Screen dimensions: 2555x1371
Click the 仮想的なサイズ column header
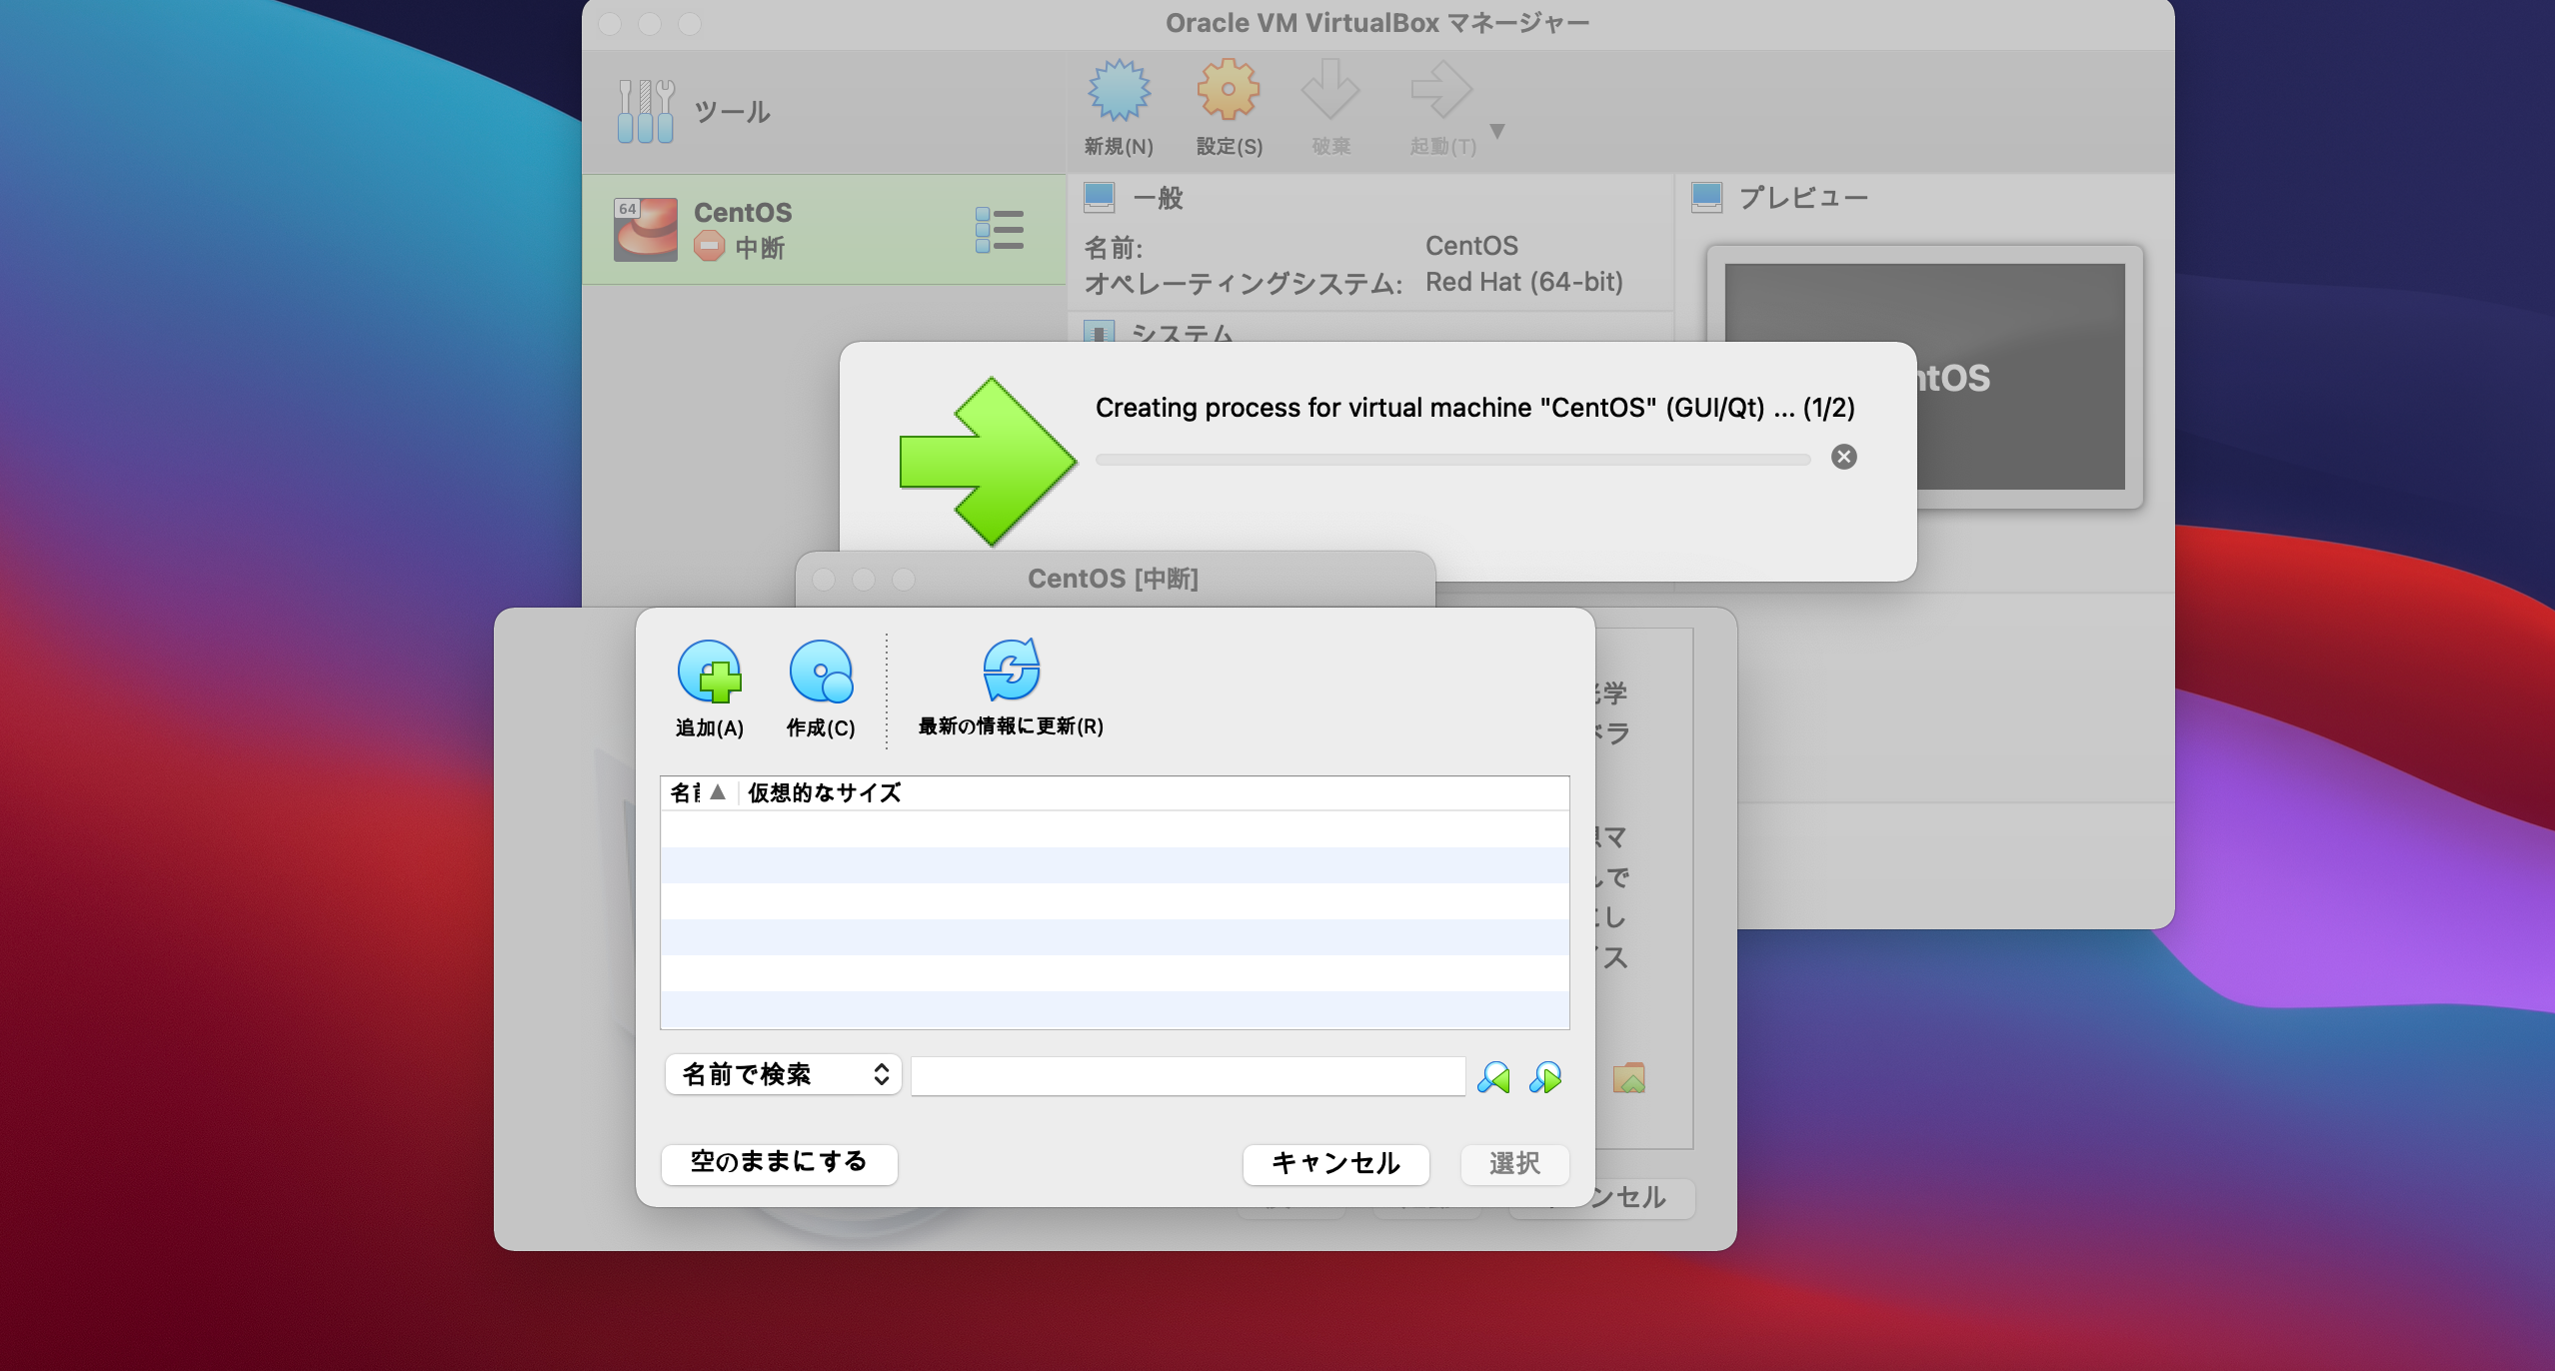pyautogui.click(x=825, y=792)
